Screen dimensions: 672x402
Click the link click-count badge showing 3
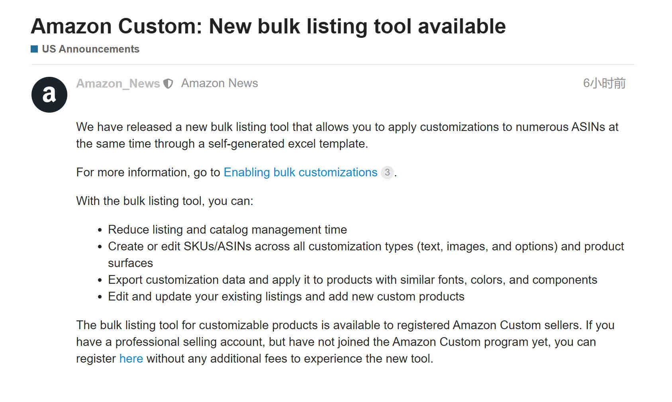coord(387,172)
